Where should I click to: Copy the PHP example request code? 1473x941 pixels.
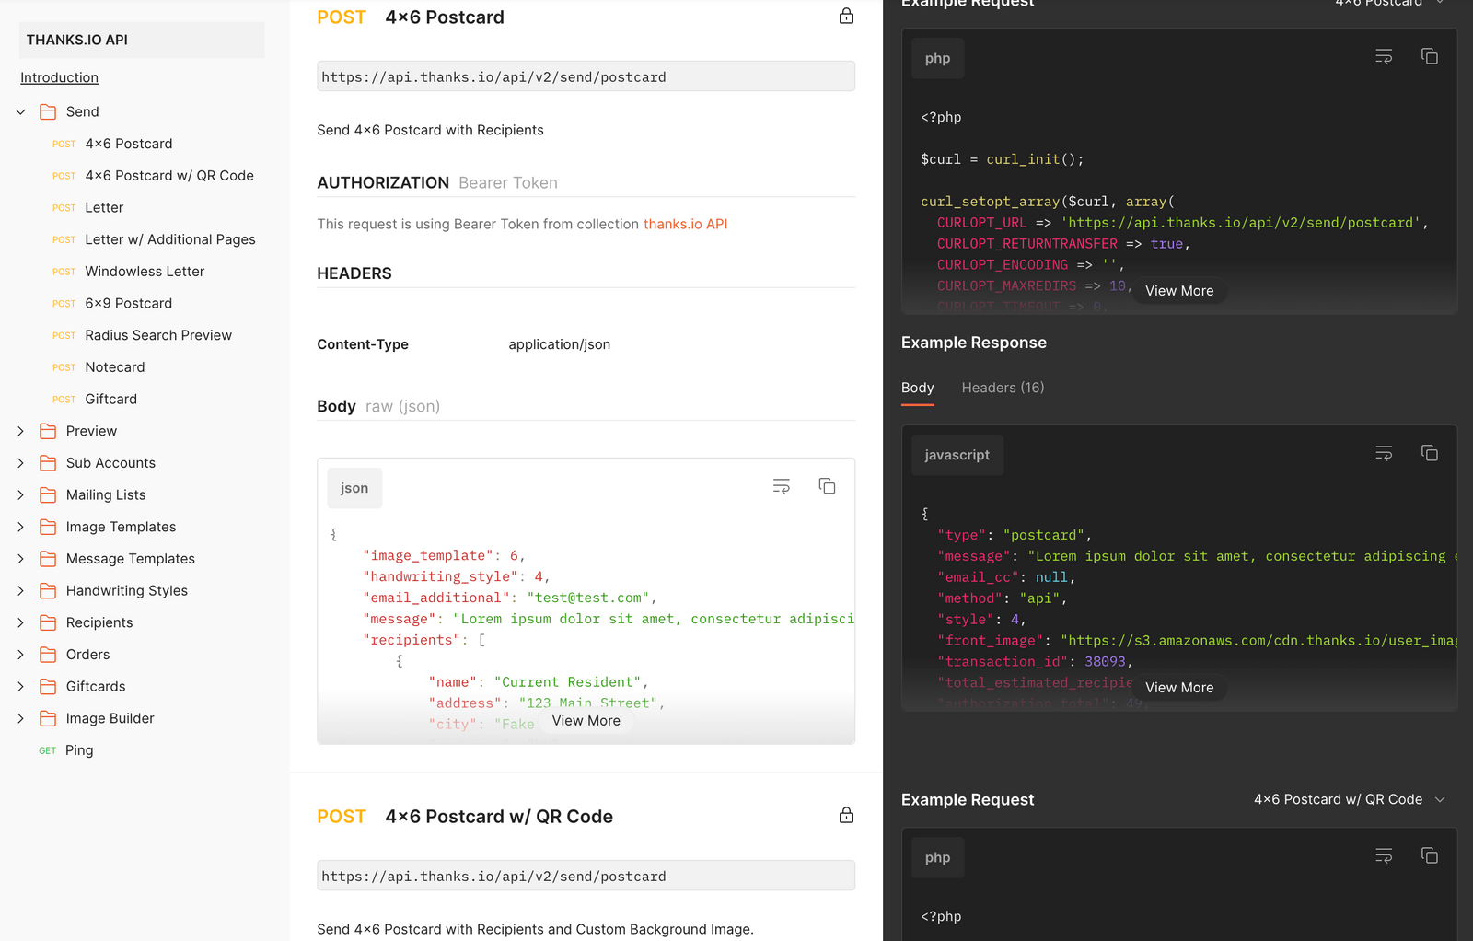click(x=1429, y=57)
